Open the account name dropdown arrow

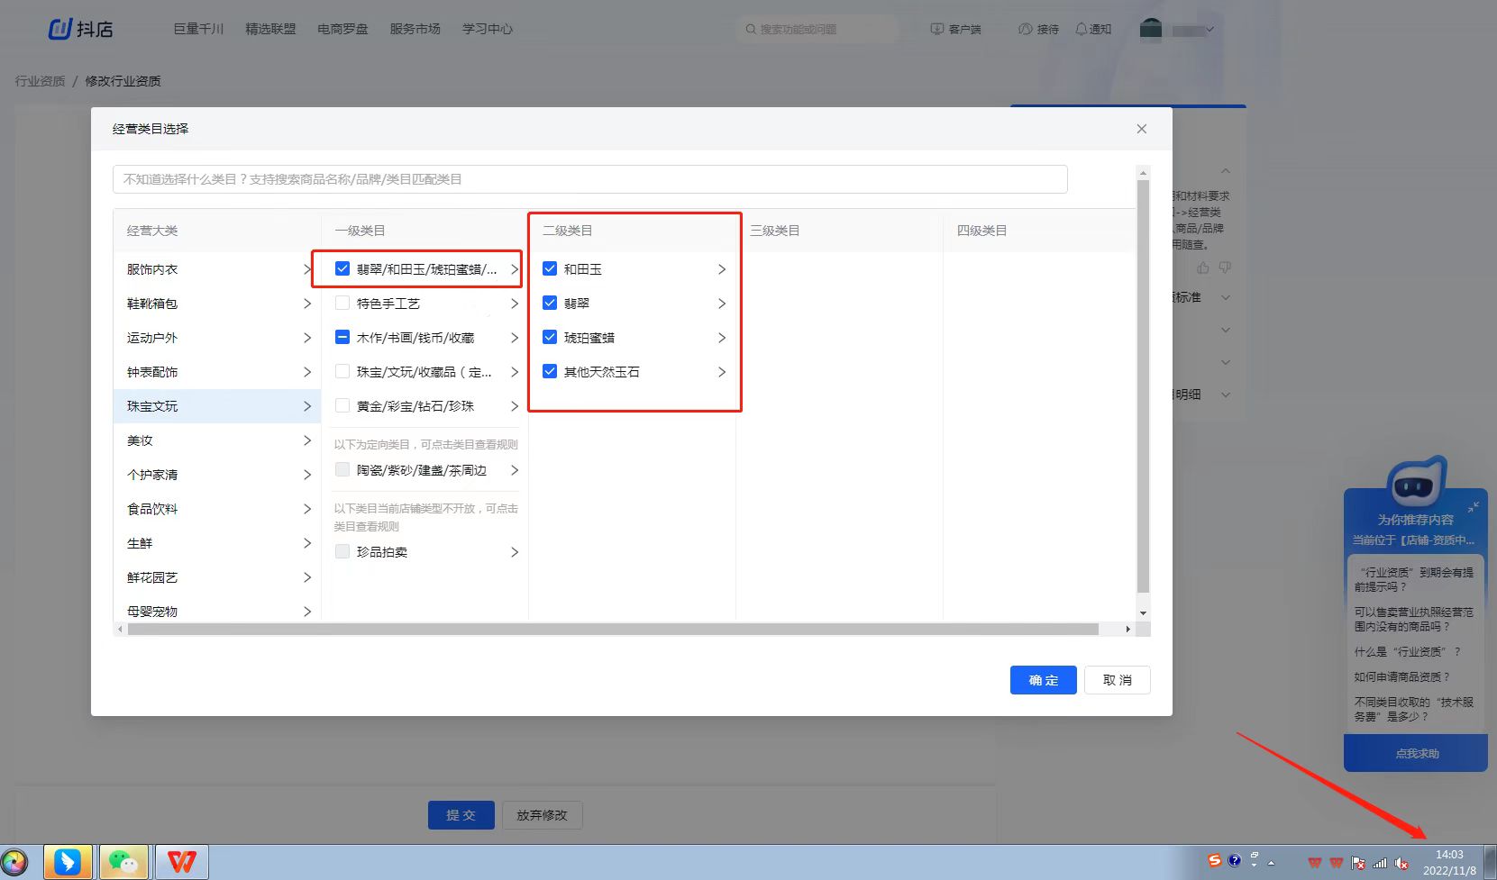click(1210, 30)
